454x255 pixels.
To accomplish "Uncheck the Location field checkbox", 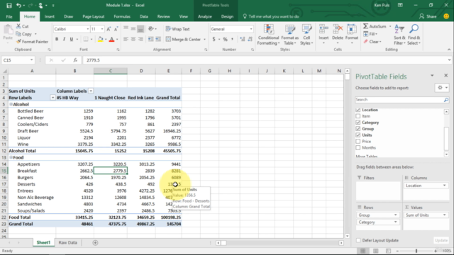I will (x=358, y=110).
